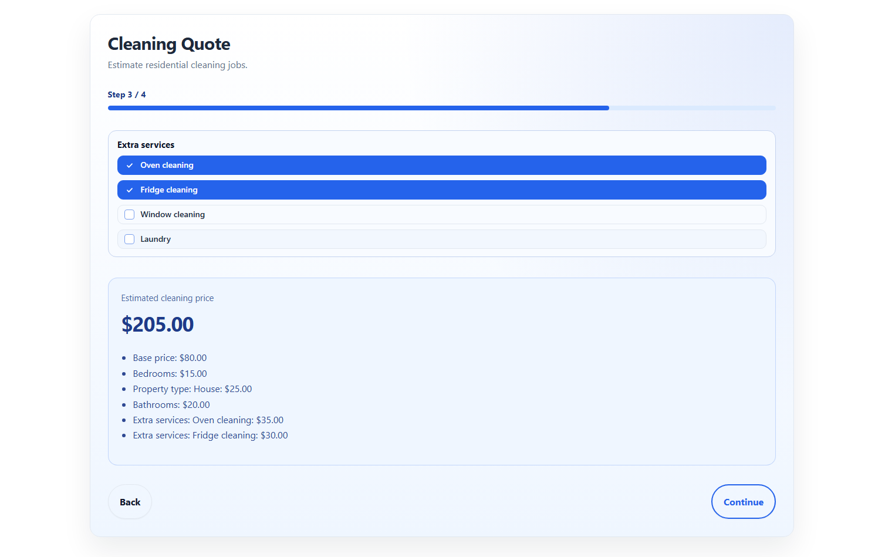
Task: Click the 'Extra services' section label
Action: point(146,145)
